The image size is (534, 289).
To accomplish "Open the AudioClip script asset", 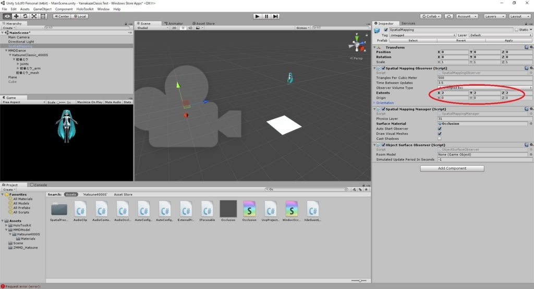I will [80, 211].
